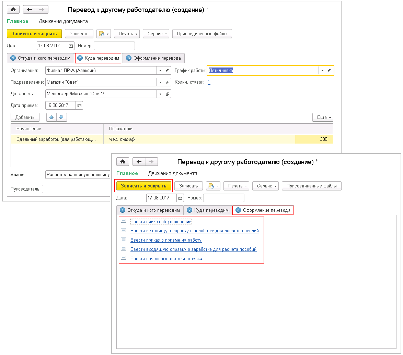Screen dimensions: 403x355
Task: Click the Номер field in the upper window
Action: click(x=114, y=46)
